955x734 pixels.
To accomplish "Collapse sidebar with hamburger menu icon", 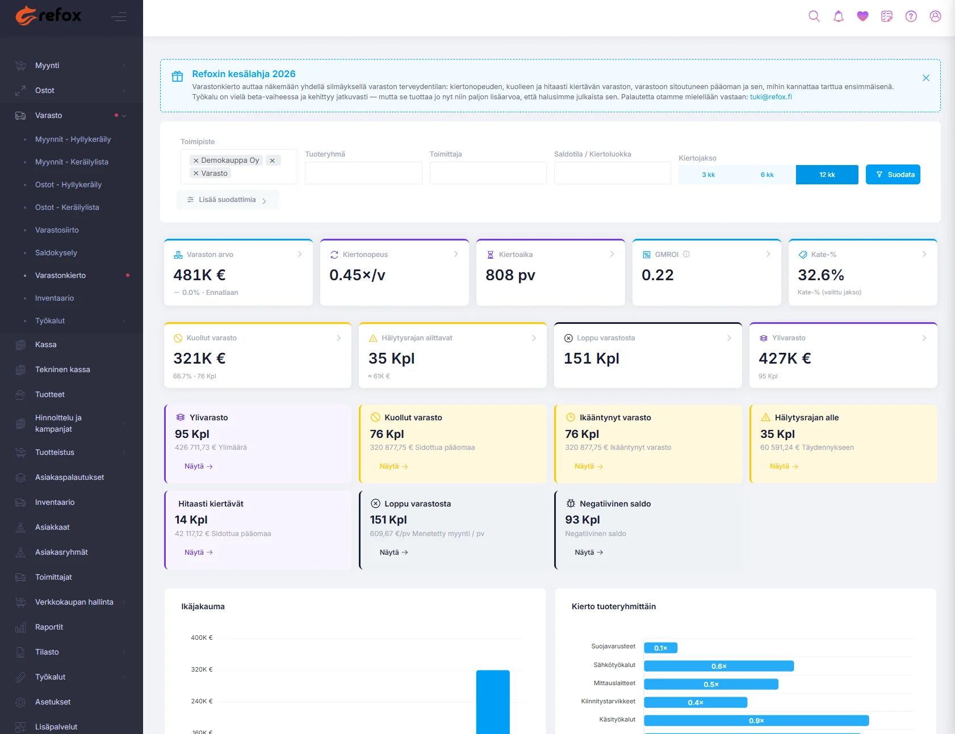I will (119, 17).
